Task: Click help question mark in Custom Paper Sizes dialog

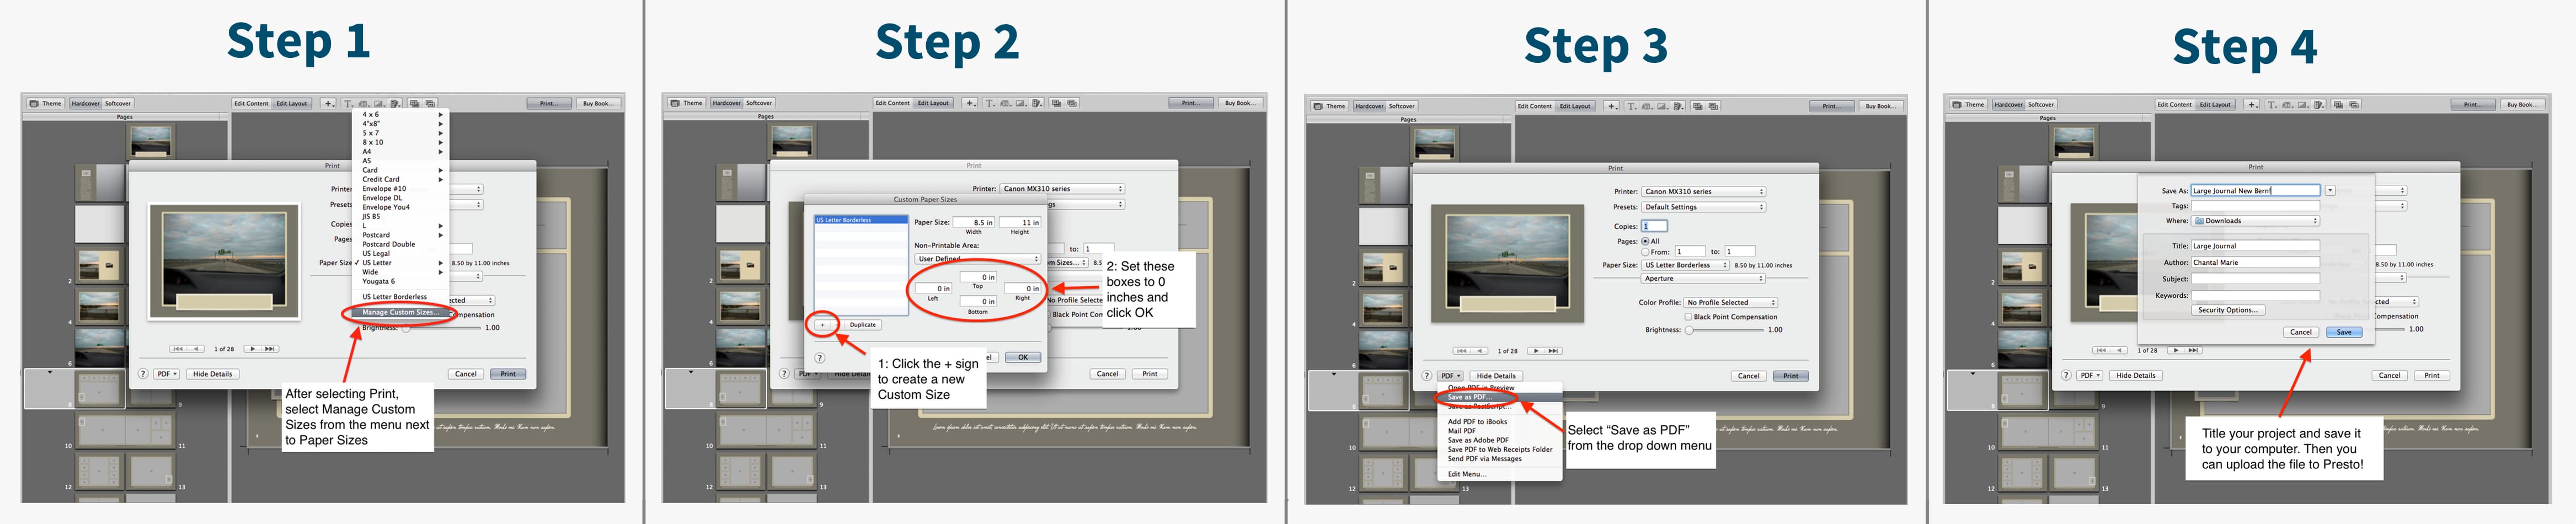Action: click(819, 357)
